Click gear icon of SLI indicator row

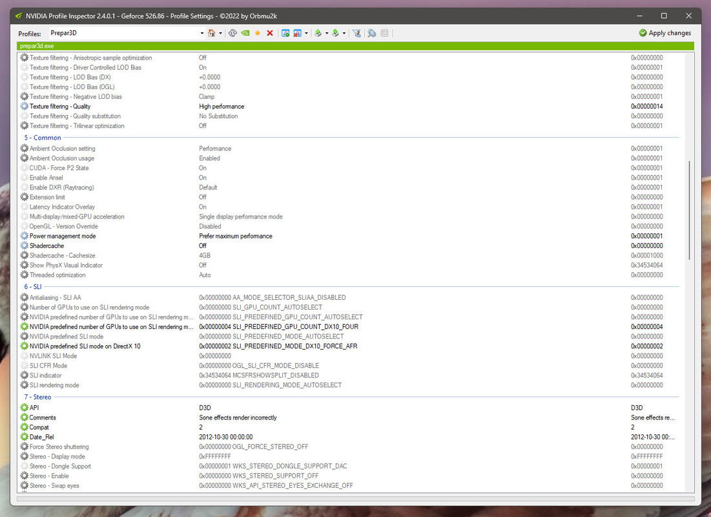[25, 375]
